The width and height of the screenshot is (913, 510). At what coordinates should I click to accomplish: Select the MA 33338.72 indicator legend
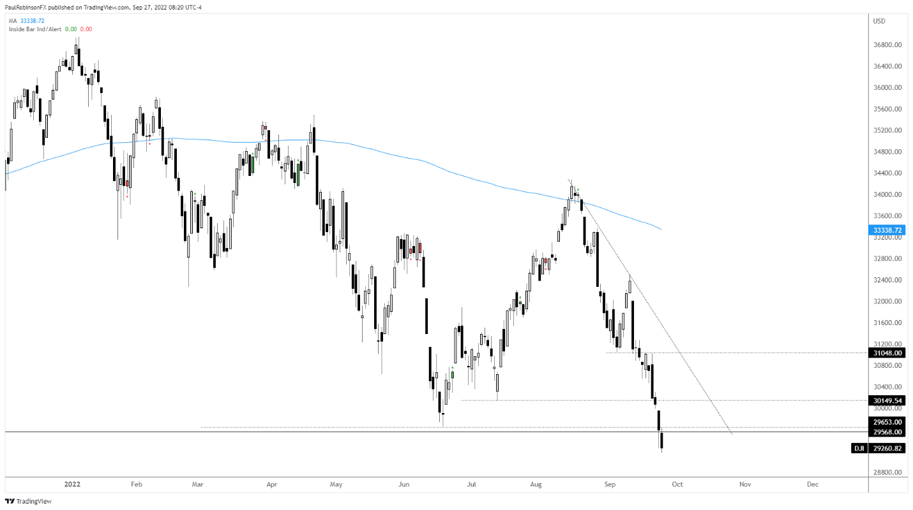click(26, 20)
